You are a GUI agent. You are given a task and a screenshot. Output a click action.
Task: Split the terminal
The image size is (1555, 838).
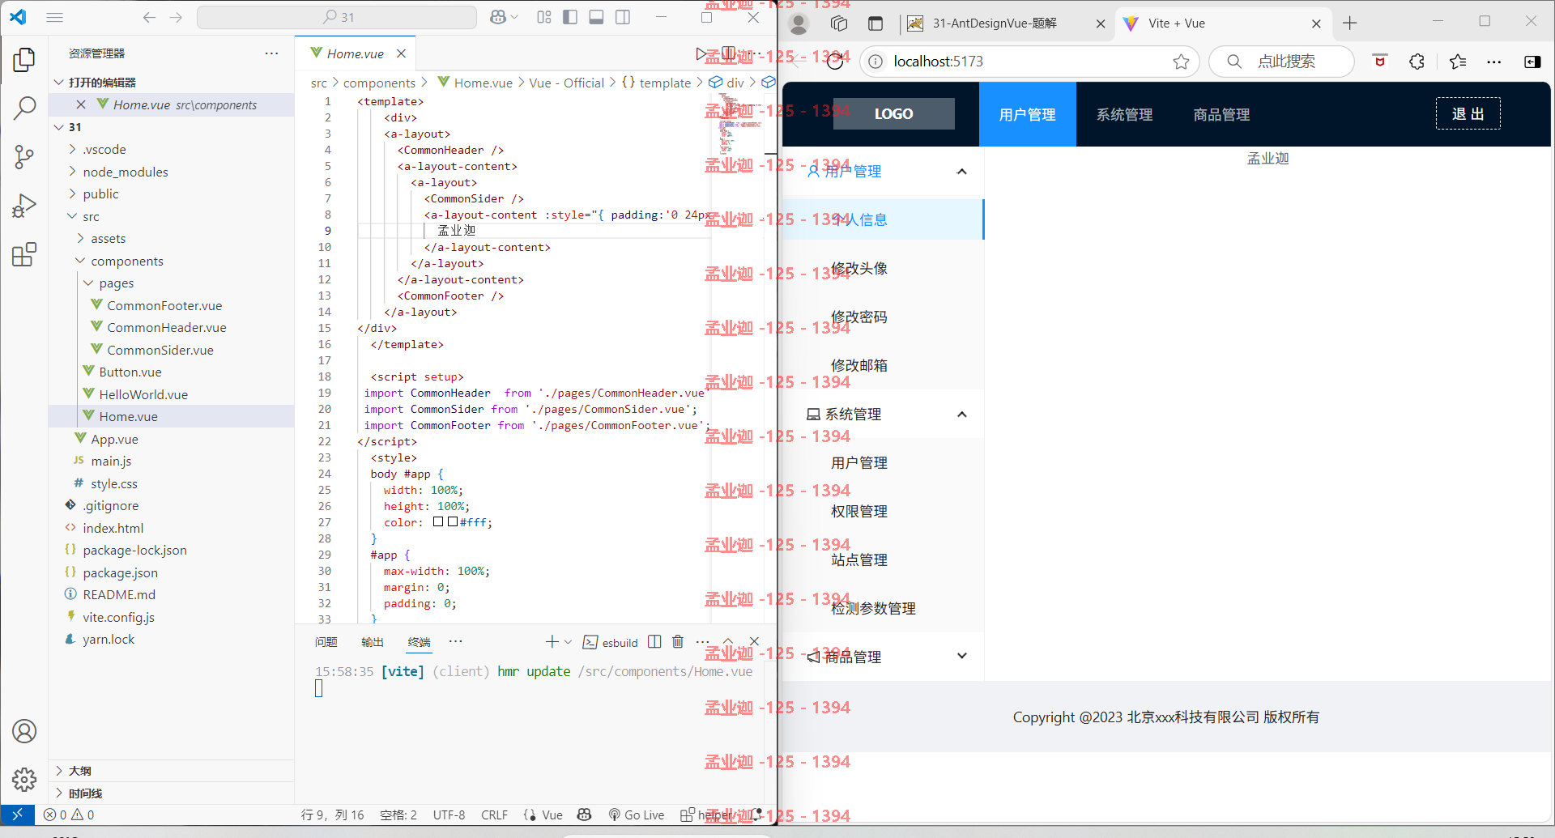click(x=654, y=642)
